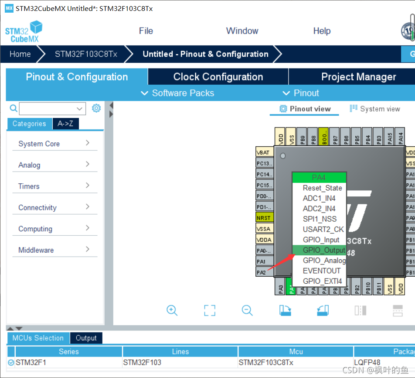The image size is (415, 378).
Task: Choose USART2_CK in PA4 menu
Action: 319,229
